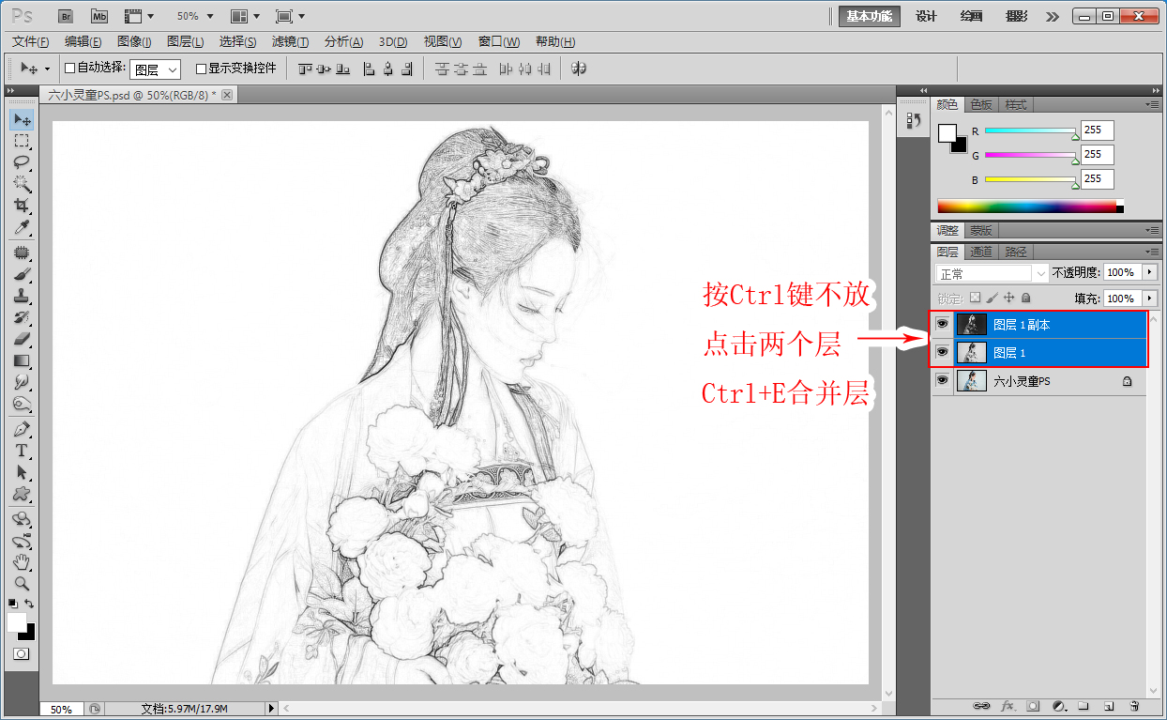The height and width of the screenshot is (720, 1167).
Task: Open the status bar info arrow
Action: coord(272,709)
